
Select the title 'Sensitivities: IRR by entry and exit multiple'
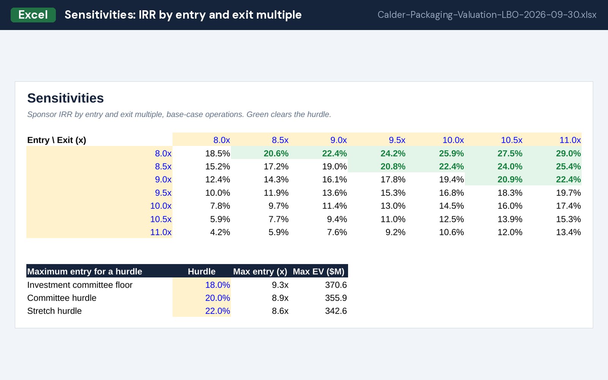(x=183, y=15)
